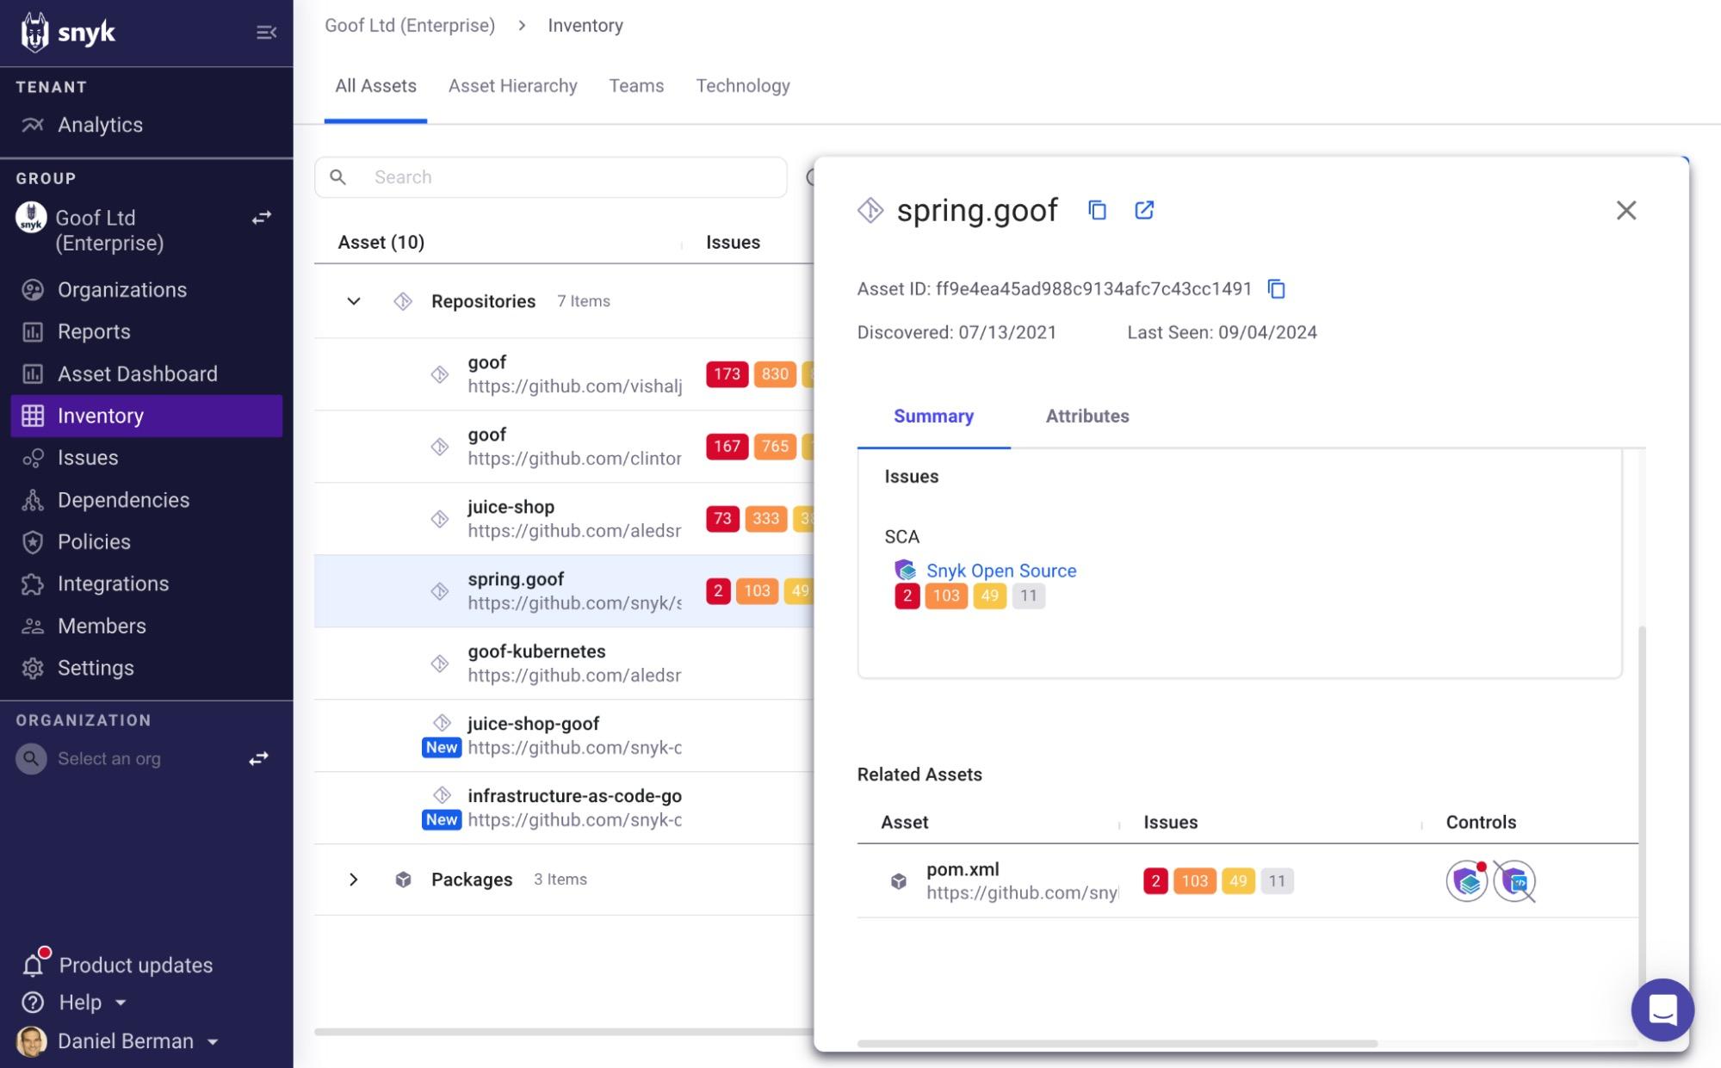The height and width of the screenshot is (1068, 1721).
Task: Copy the Asset ID
Action: (1277, 289)
